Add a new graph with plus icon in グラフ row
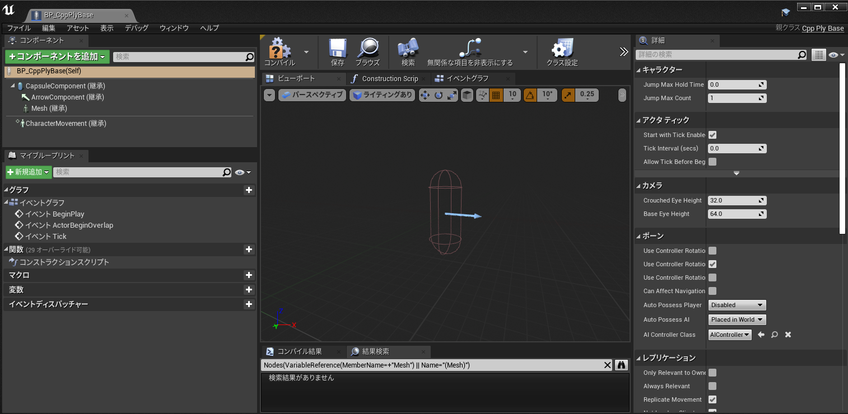Viewport: 848px width, 414px height. 249,190
